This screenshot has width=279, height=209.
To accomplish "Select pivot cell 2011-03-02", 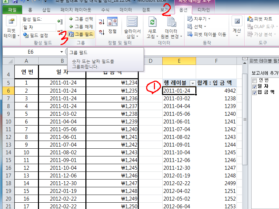I will 179,99.
